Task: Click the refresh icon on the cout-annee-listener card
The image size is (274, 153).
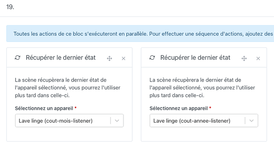Action: click(152, 58)
